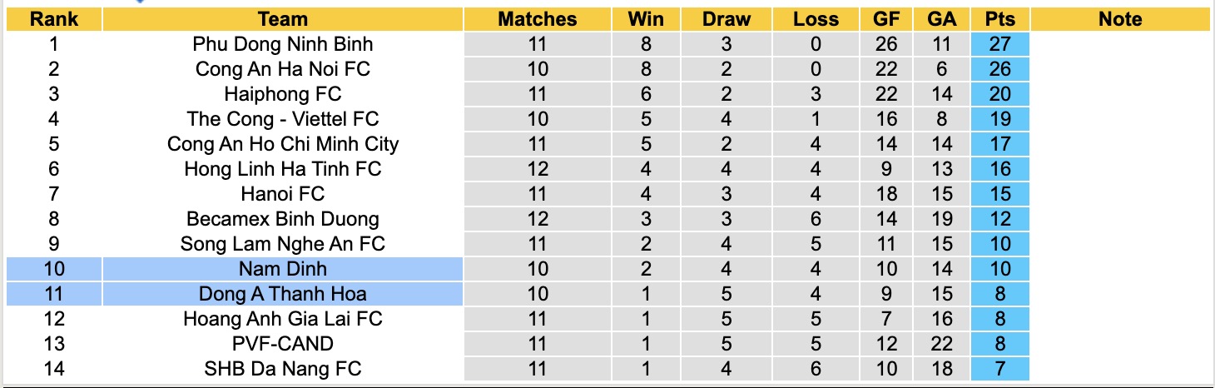The height and width of the screenshot is (388, 1215).
Task: Select the Cong An Ha Noi FC team
Action: 282,69
